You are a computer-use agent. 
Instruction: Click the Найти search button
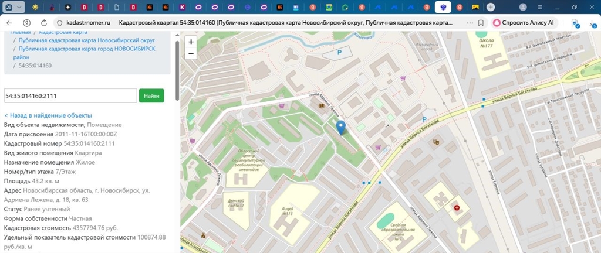coord(151,95)
